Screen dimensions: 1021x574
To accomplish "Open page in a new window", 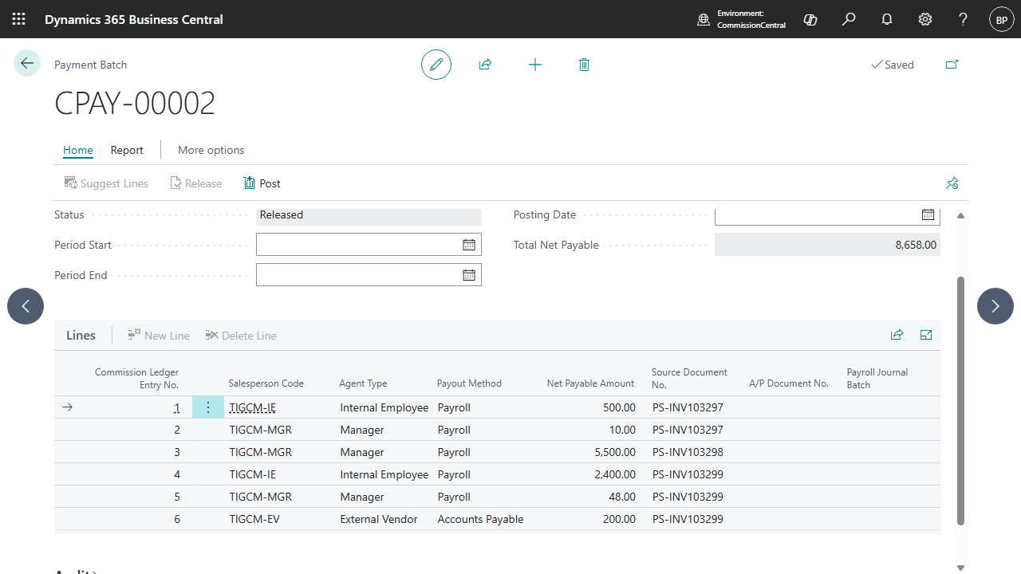I will [x=952, y=65].
